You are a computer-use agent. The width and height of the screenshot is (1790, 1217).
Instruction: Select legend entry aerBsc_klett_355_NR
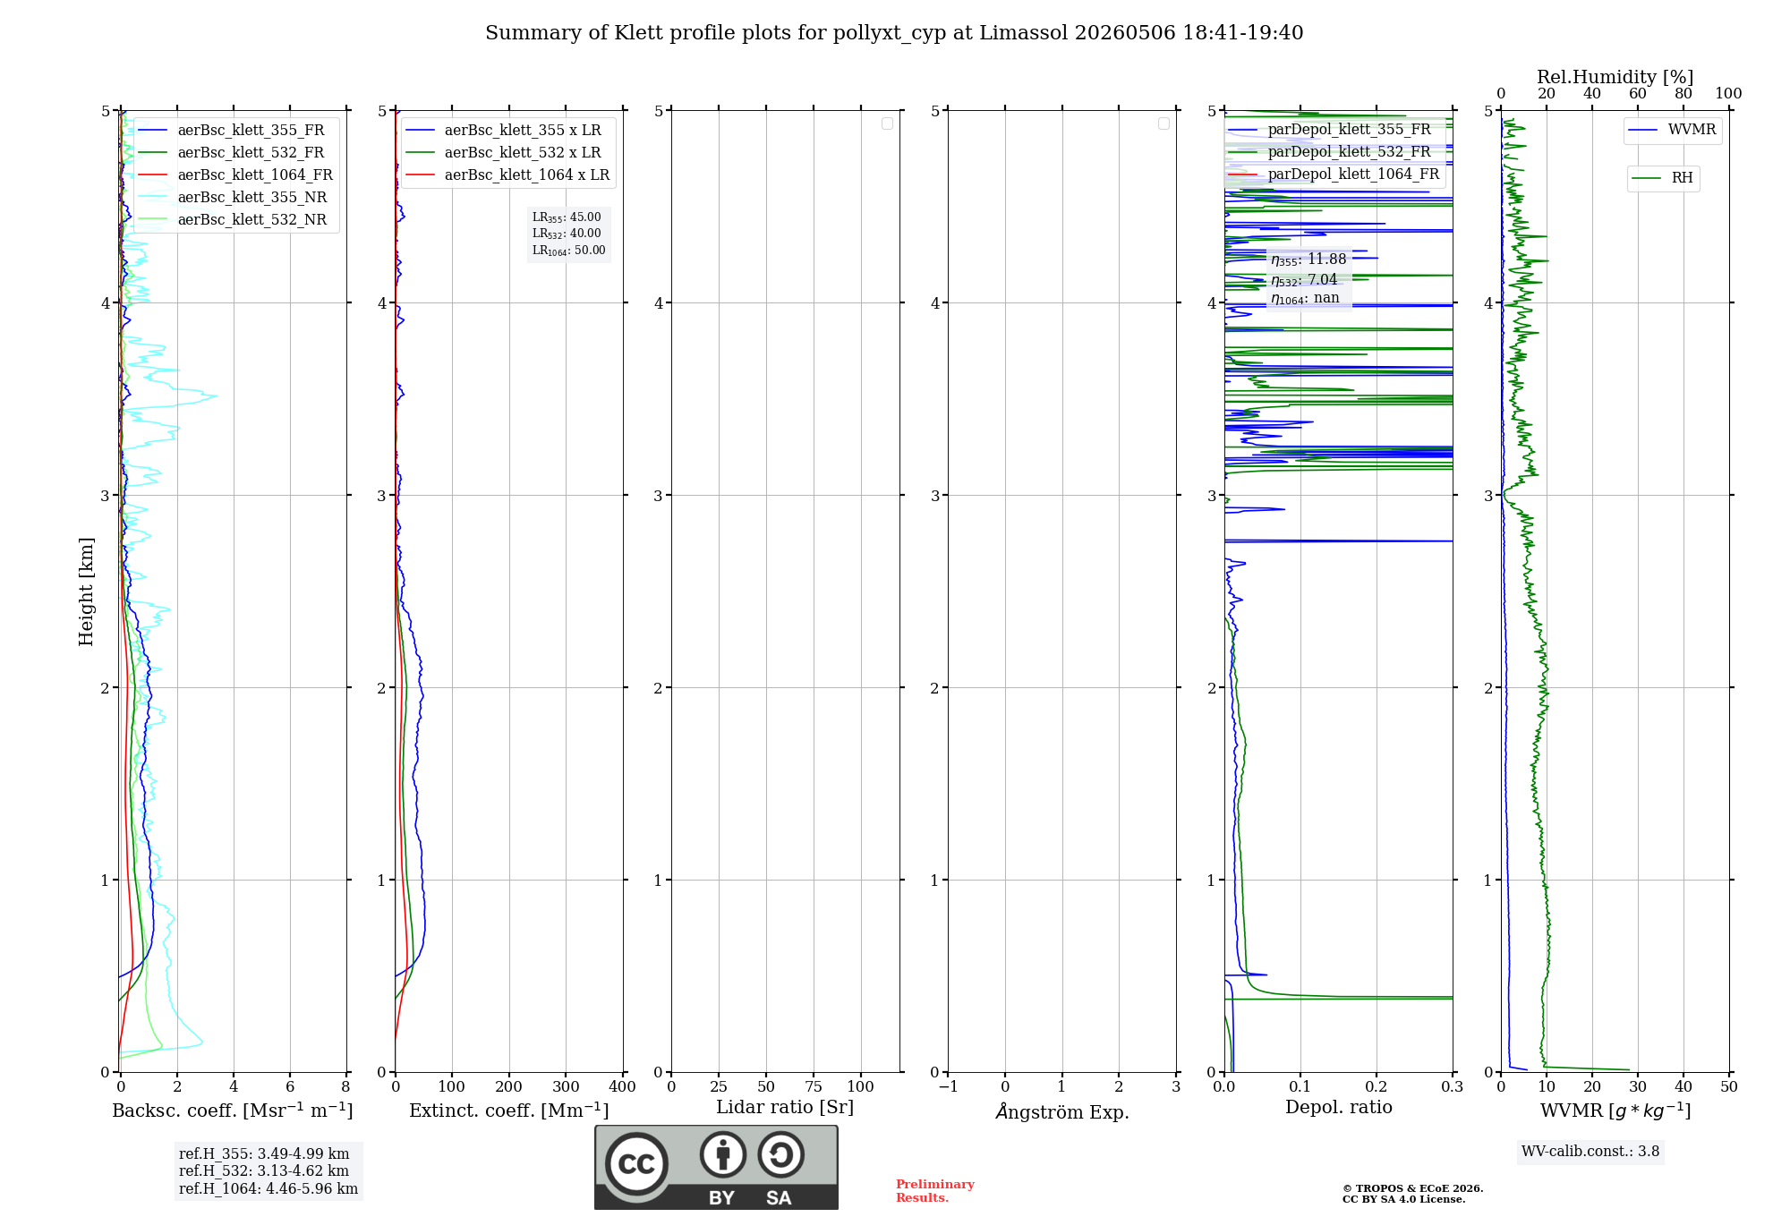[236, 198]
